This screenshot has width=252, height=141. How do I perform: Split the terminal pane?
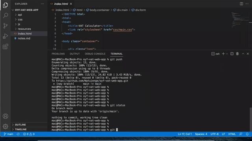(x=232, y=54)
